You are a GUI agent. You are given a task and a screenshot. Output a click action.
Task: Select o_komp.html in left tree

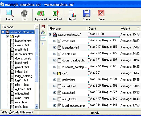pyautogui.click(x=23, y=89)
